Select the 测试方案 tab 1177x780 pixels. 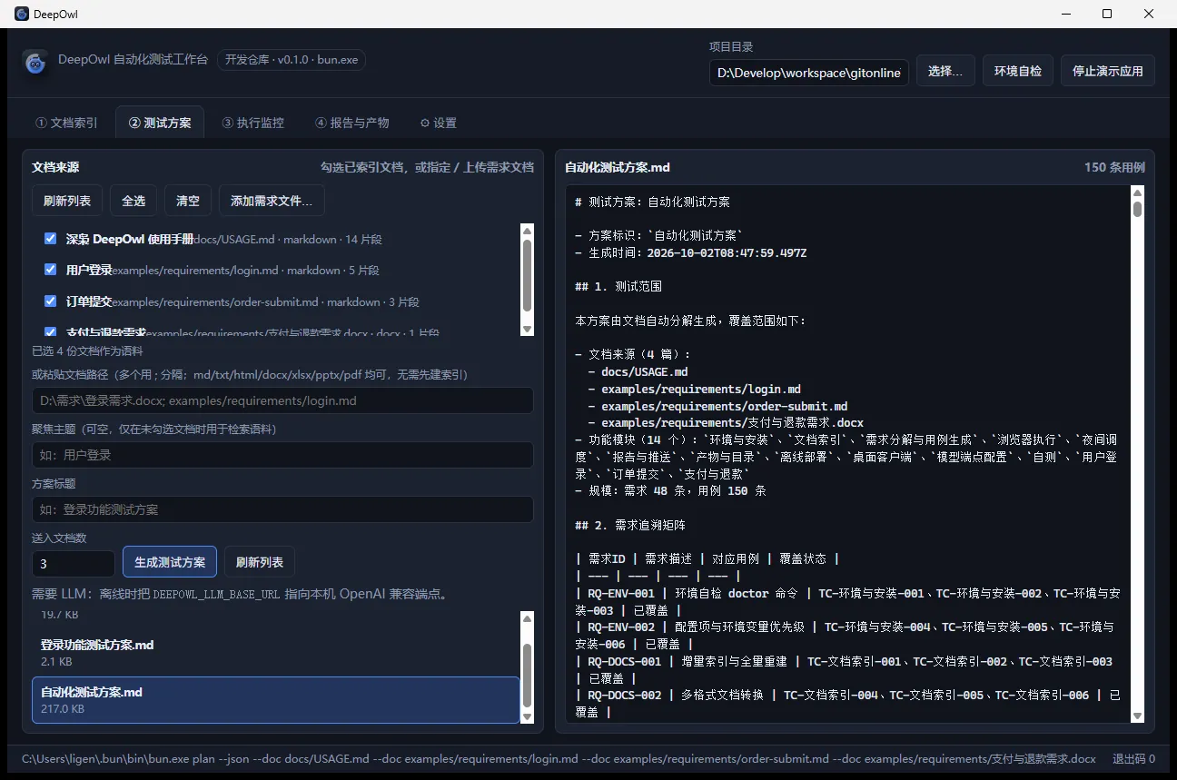pos(160,123)
